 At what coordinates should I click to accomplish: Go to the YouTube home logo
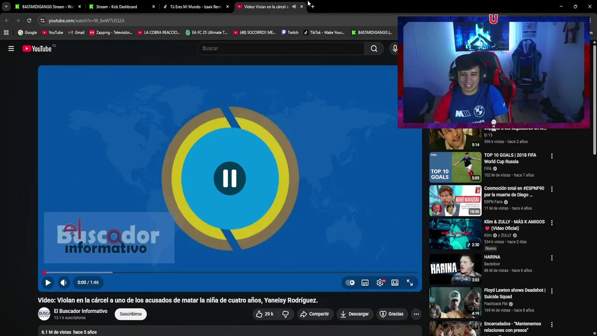tap(37, 49)
